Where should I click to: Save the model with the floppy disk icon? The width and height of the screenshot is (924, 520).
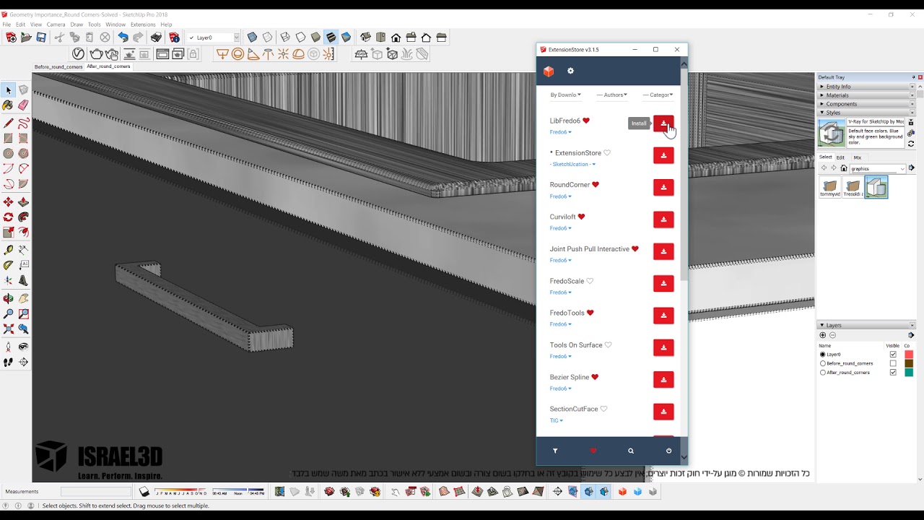click(41, 38)
